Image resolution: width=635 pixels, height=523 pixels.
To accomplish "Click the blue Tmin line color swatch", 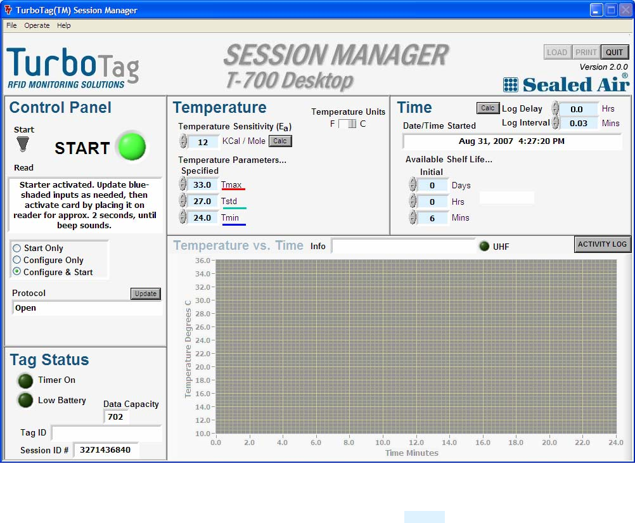I will tap(234, 224).
